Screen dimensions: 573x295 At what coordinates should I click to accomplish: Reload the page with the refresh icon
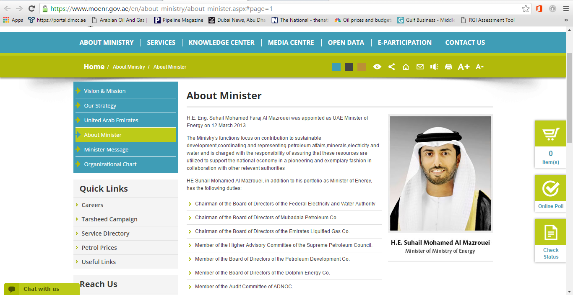(x=31, y=8)
